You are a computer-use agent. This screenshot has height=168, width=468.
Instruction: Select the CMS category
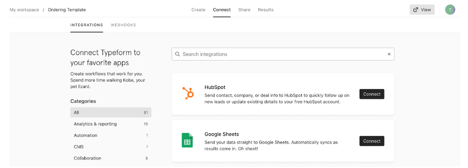coord(111,147)
